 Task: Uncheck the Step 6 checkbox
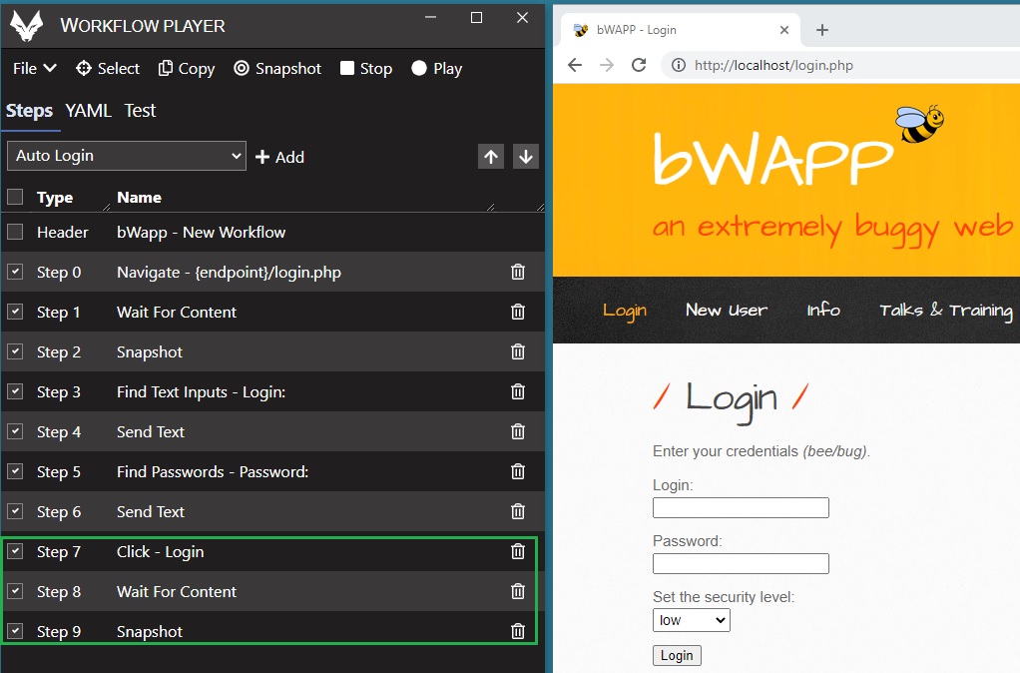pyautogui.click(x=15, y=511)
